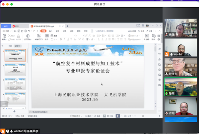Open the zoom percentage 61% dropdown
Viewport: 199px width, 134px height.
click(130, 116)
